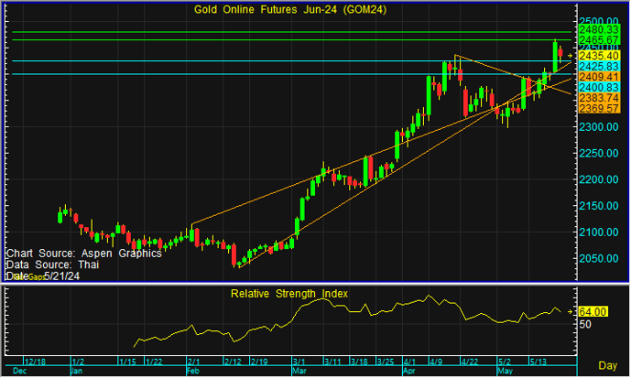The width and height of the screenshot is (631, 378).
Task: Click the Relative Strength Index title
Action: coord(289,294)
